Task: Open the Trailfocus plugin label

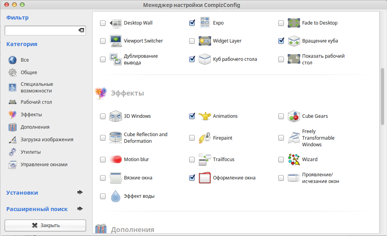Action: [x=224, y=160]
